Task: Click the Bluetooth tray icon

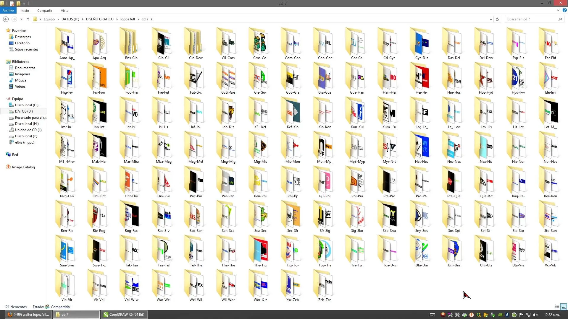Action: pyautogui.click(x=507, y=315)
